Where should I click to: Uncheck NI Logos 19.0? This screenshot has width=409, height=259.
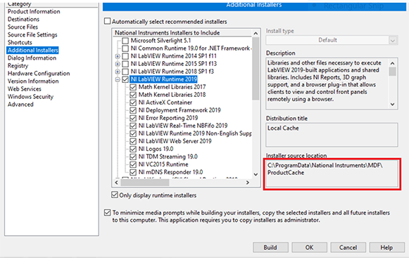click(133, 149)
